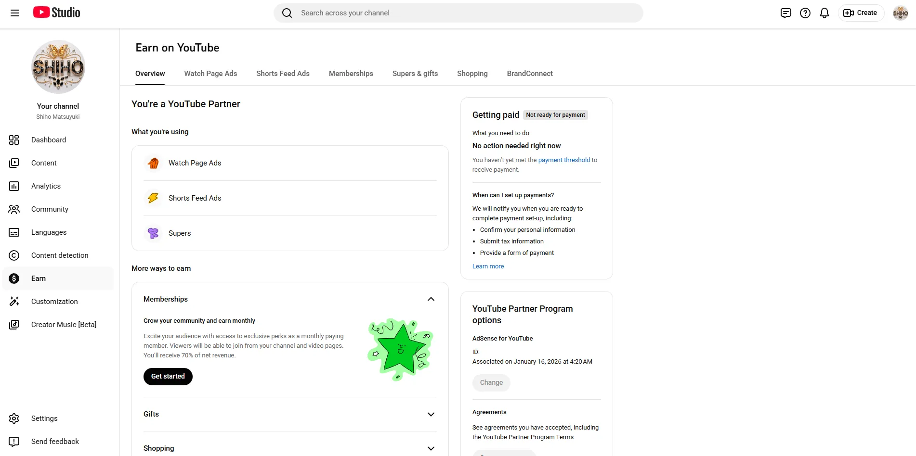Open the Memberships tab
The image size is (916, 456).
[x=351, y=74]
